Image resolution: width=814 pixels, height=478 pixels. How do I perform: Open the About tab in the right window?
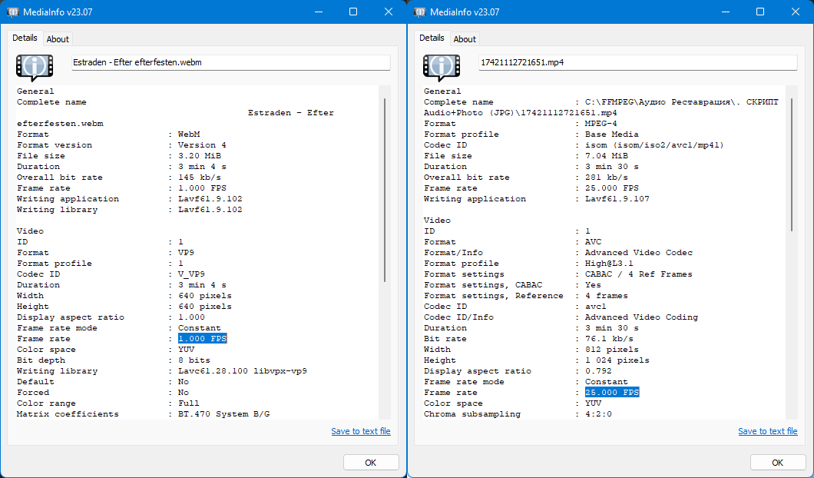coord(464,39)
